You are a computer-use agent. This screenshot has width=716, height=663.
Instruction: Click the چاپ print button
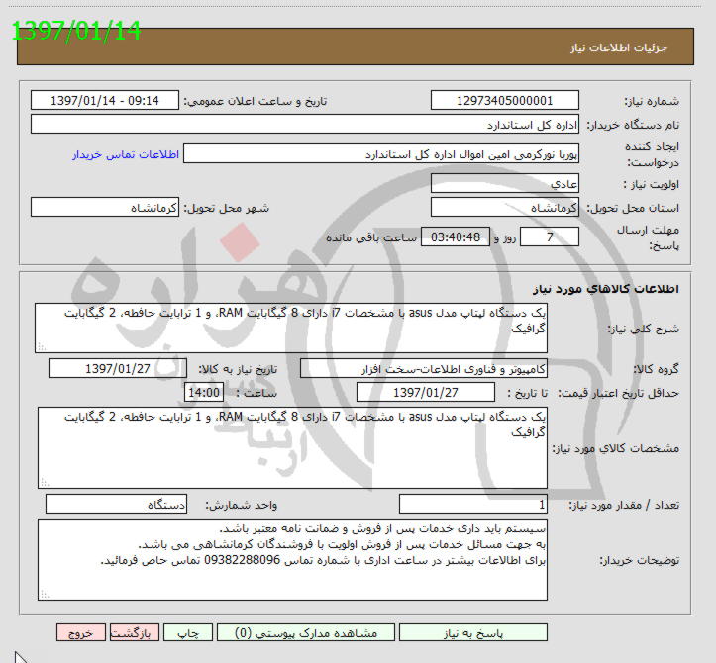click(x=188, y=633)
